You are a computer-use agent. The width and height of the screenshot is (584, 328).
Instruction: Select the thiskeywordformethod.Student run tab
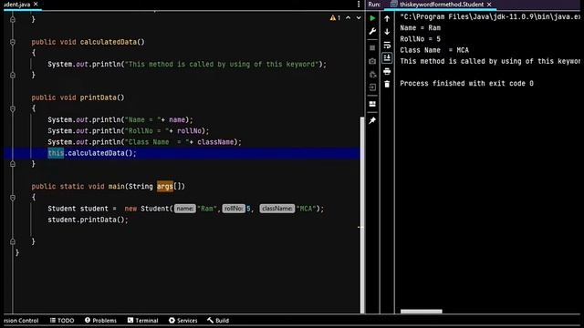point(442,4)
